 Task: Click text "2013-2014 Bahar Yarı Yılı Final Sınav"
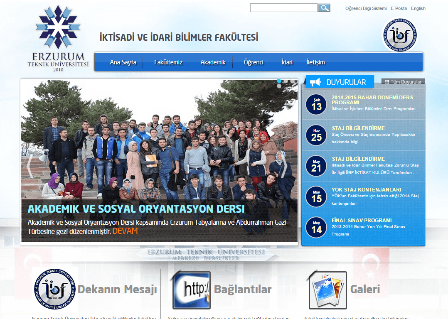[368, 227]
